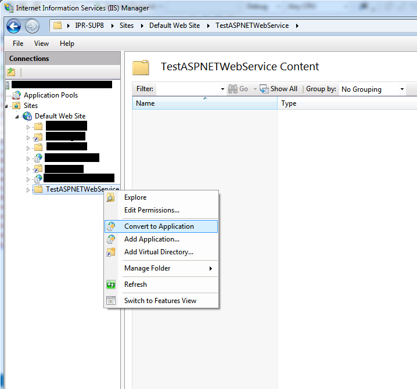Screen dimensions: 417x389
Task: Click the Switch to Features View icon
Action: pyautogui.click(x=110, y=300)
